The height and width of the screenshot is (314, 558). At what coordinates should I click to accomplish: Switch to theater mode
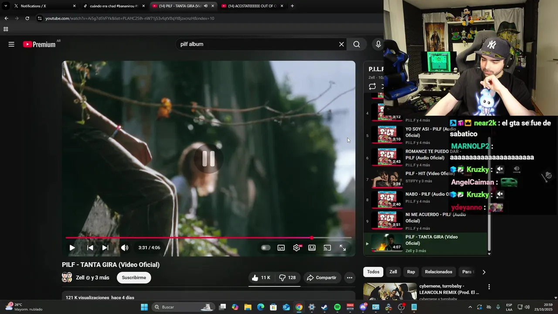(x=312, y=248)
